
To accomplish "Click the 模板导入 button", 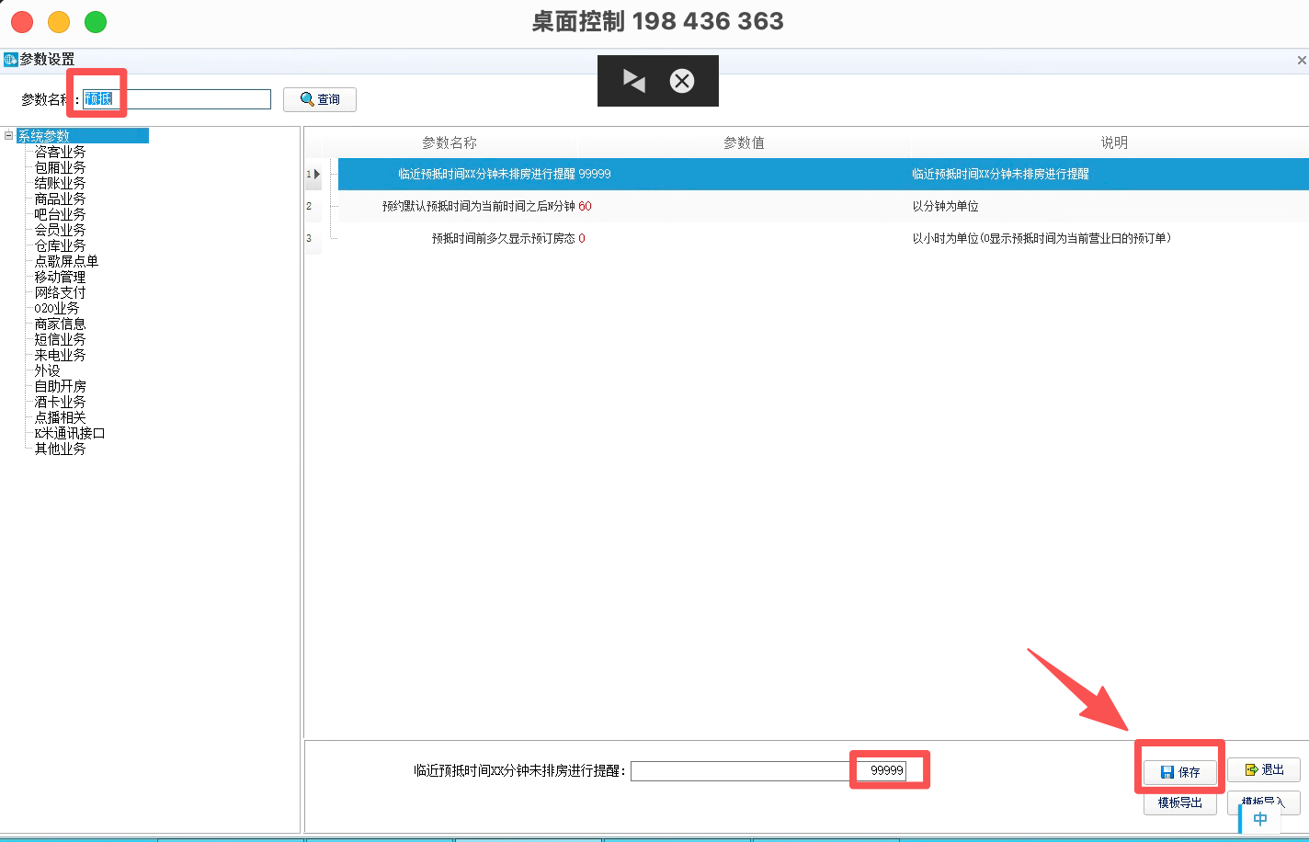I will point(1263,802).
